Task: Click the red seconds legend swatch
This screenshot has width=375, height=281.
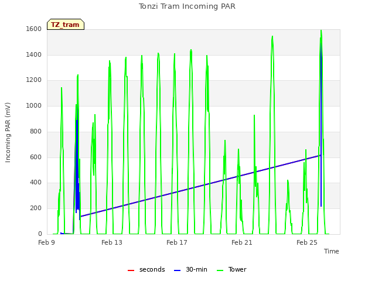Action: 131,270
